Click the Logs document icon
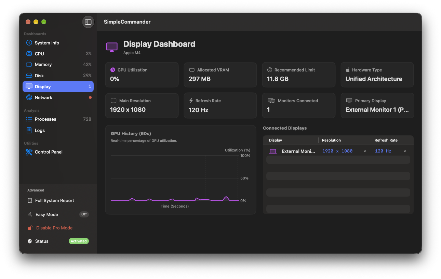 click(x=29, y=130)
